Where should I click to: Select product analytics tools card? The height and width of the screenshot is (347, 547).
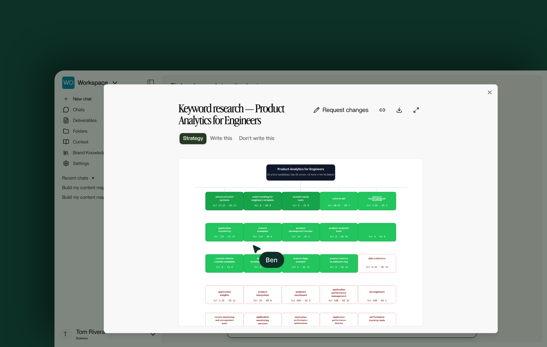(x=339, y=232)
